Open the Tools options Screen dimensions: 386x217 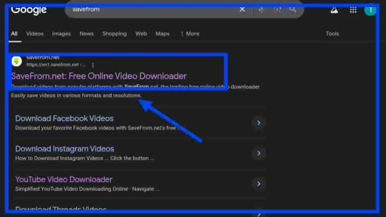(332, 34)
